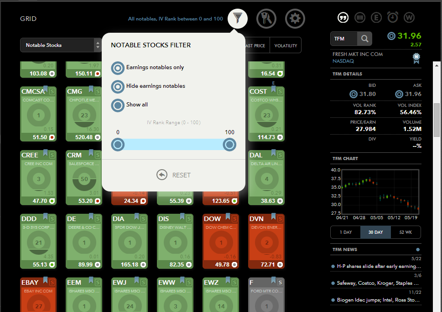
Task: Click the filter summary text All notables, IV Rank
Action: point(175,19)
